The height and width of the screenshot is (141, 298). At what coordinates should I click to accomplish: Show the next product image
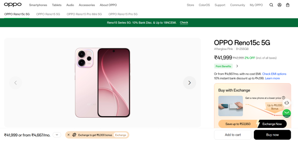click(x=189, y=83)
